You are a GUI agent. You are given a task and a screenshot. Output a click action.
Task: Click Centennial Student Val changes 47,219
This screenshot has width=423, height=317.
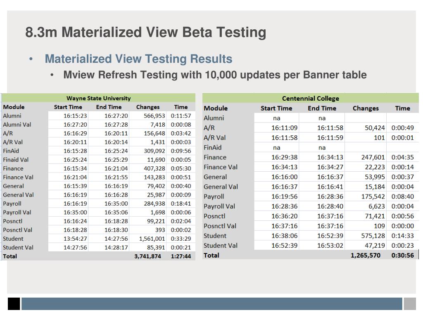point(375,246)
